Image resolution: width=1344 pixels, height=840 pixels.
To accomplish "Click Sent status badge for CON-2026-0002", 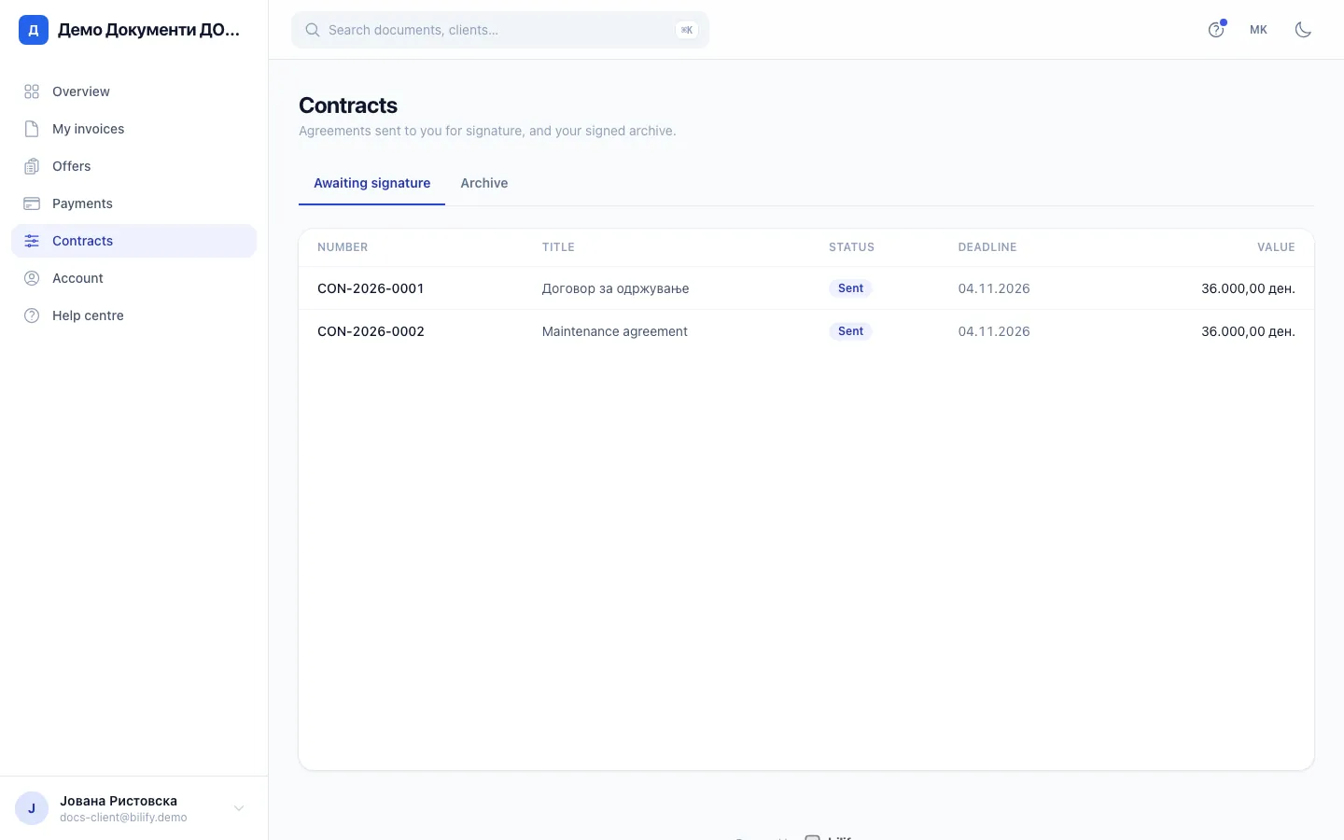I will [x=850, y=331].
